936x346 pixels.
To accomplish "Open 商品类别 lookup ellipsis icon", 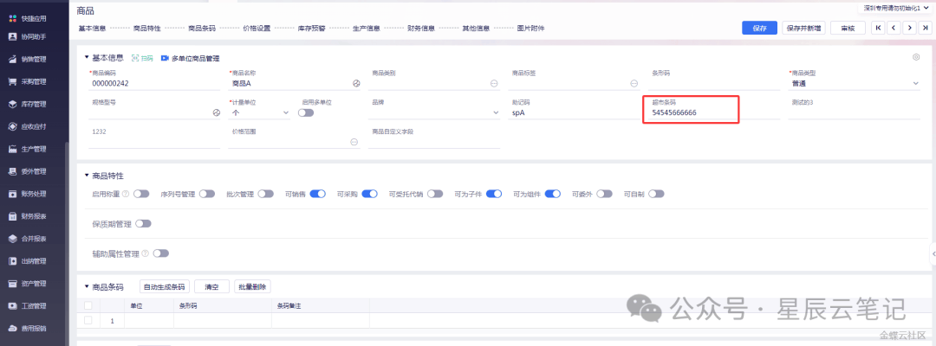I will coord(494,83).
